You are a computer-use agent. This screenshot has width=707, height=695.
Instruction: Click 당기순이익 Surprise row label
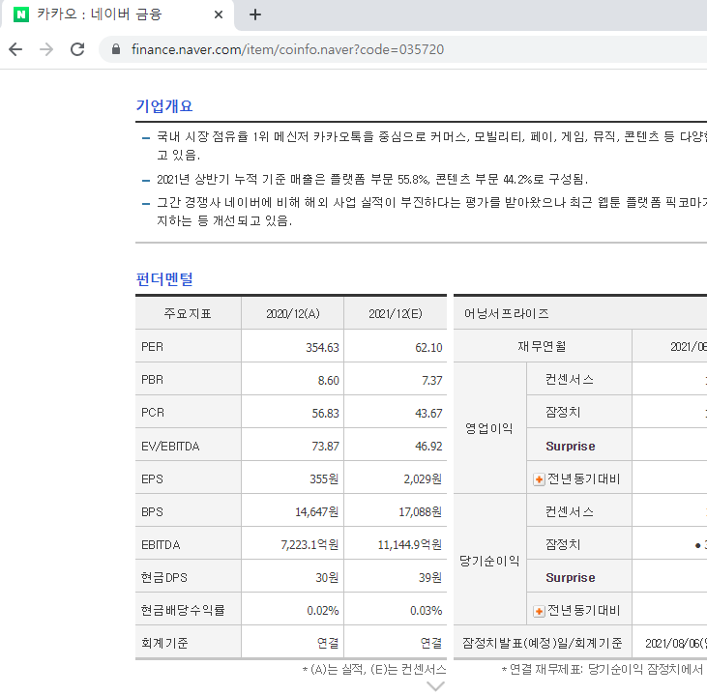[571, 578]
